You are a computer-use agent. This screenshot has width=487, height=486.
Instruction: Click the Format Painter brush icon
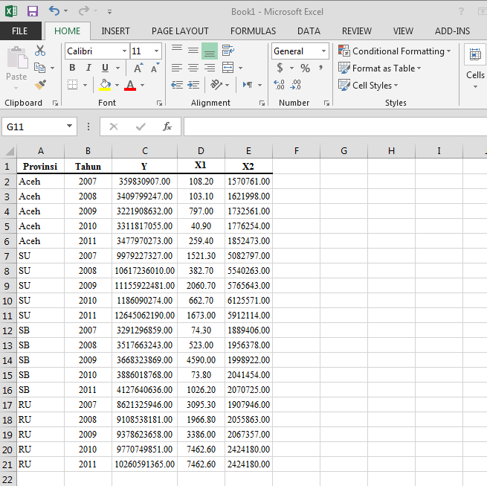click(40, 85)
